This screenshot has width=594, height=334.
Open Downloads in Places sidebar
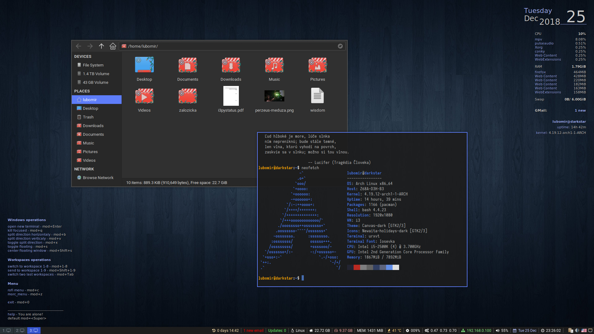coord(97,126)
